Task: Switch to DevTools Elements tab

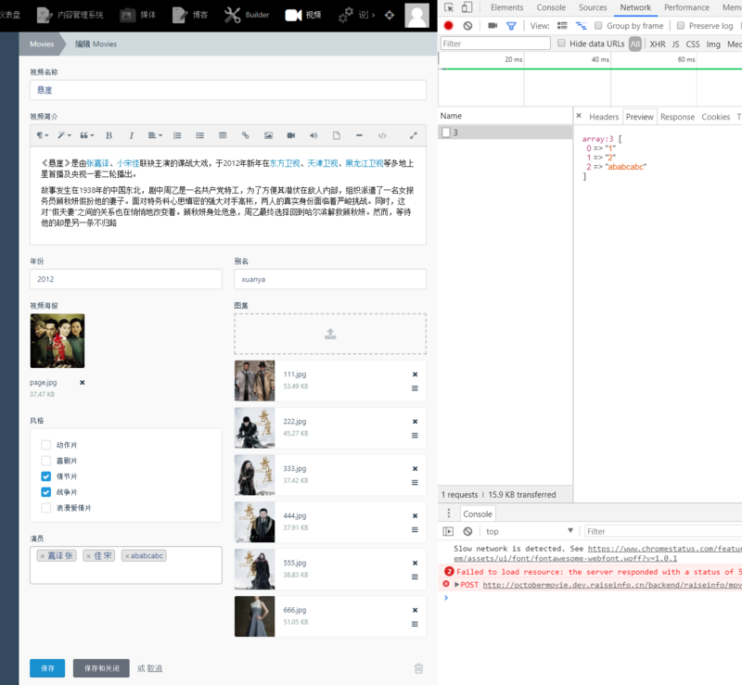Action: [506, 7]
